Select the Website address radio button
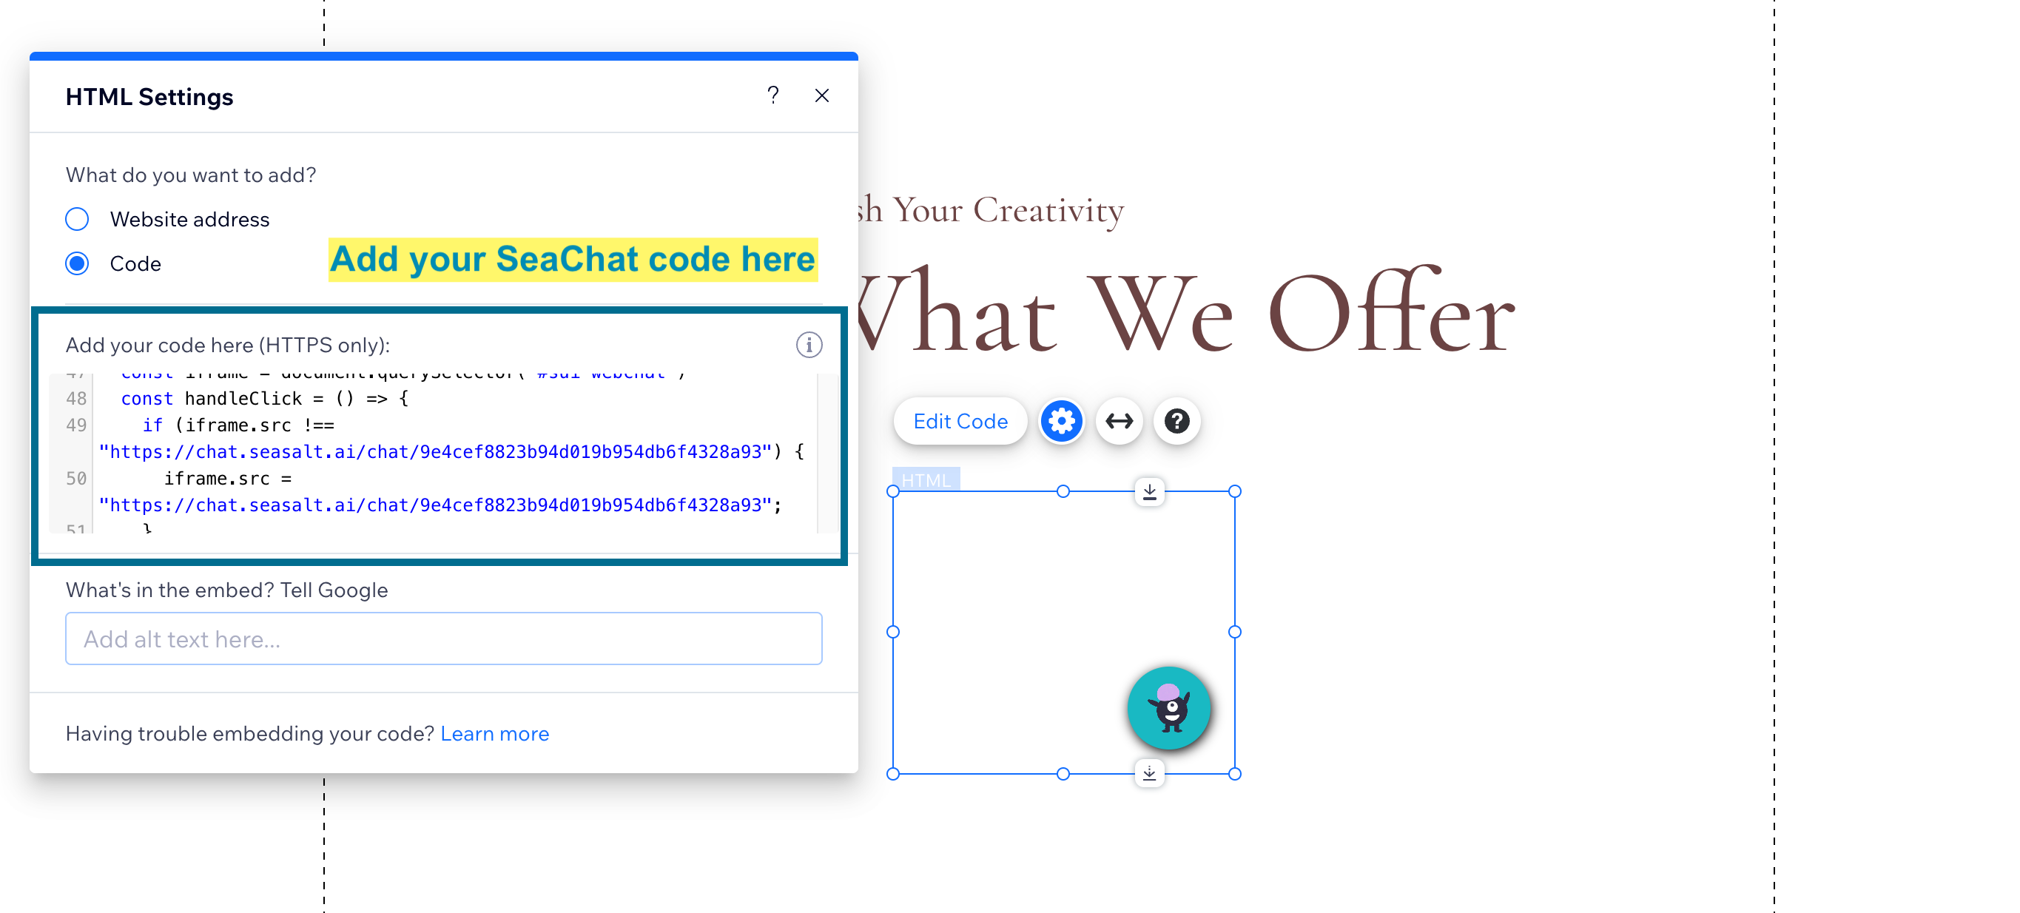 pos(77,220)
